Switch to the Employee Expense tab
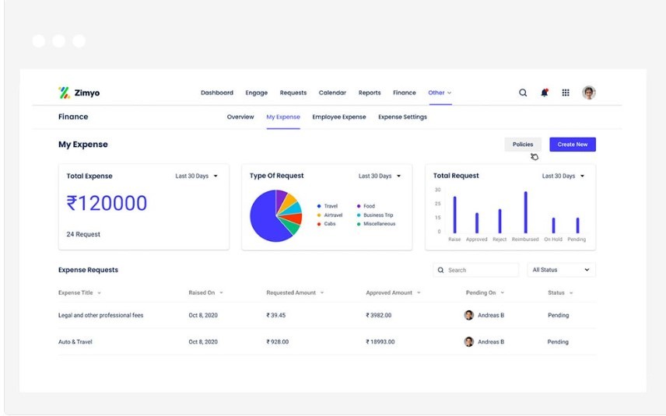Viewport: 666px width, 416px height. tap(339, 117)
